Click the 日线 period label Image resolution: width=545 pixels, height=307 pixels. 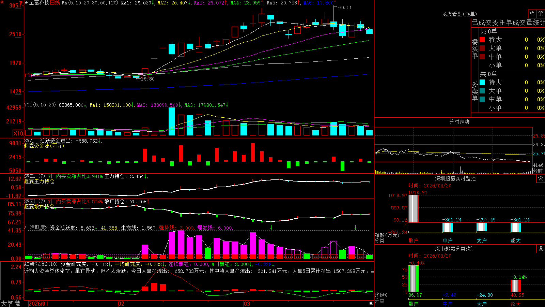point(55,3)
